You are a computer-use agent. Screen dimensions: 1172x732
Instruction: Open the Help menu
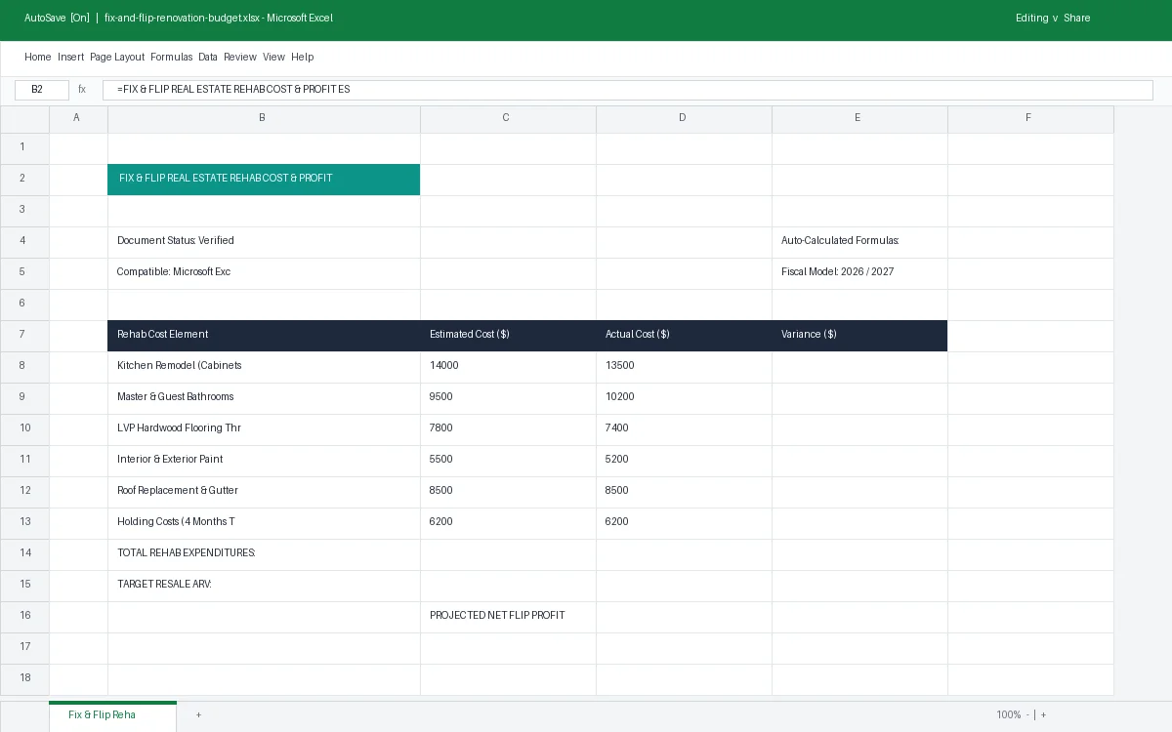pyautogui.click(x=302, y=57)
